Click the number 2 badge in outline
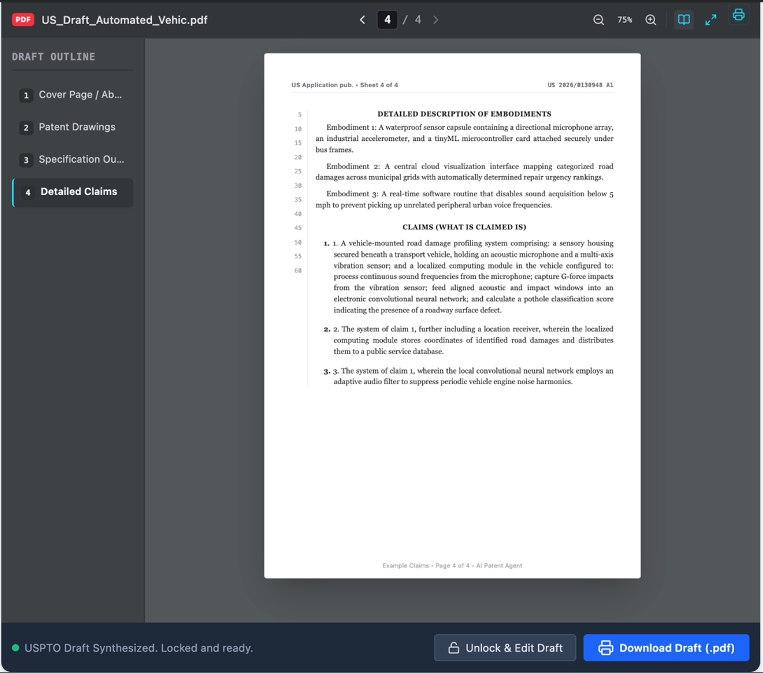 tap(26, 128)
